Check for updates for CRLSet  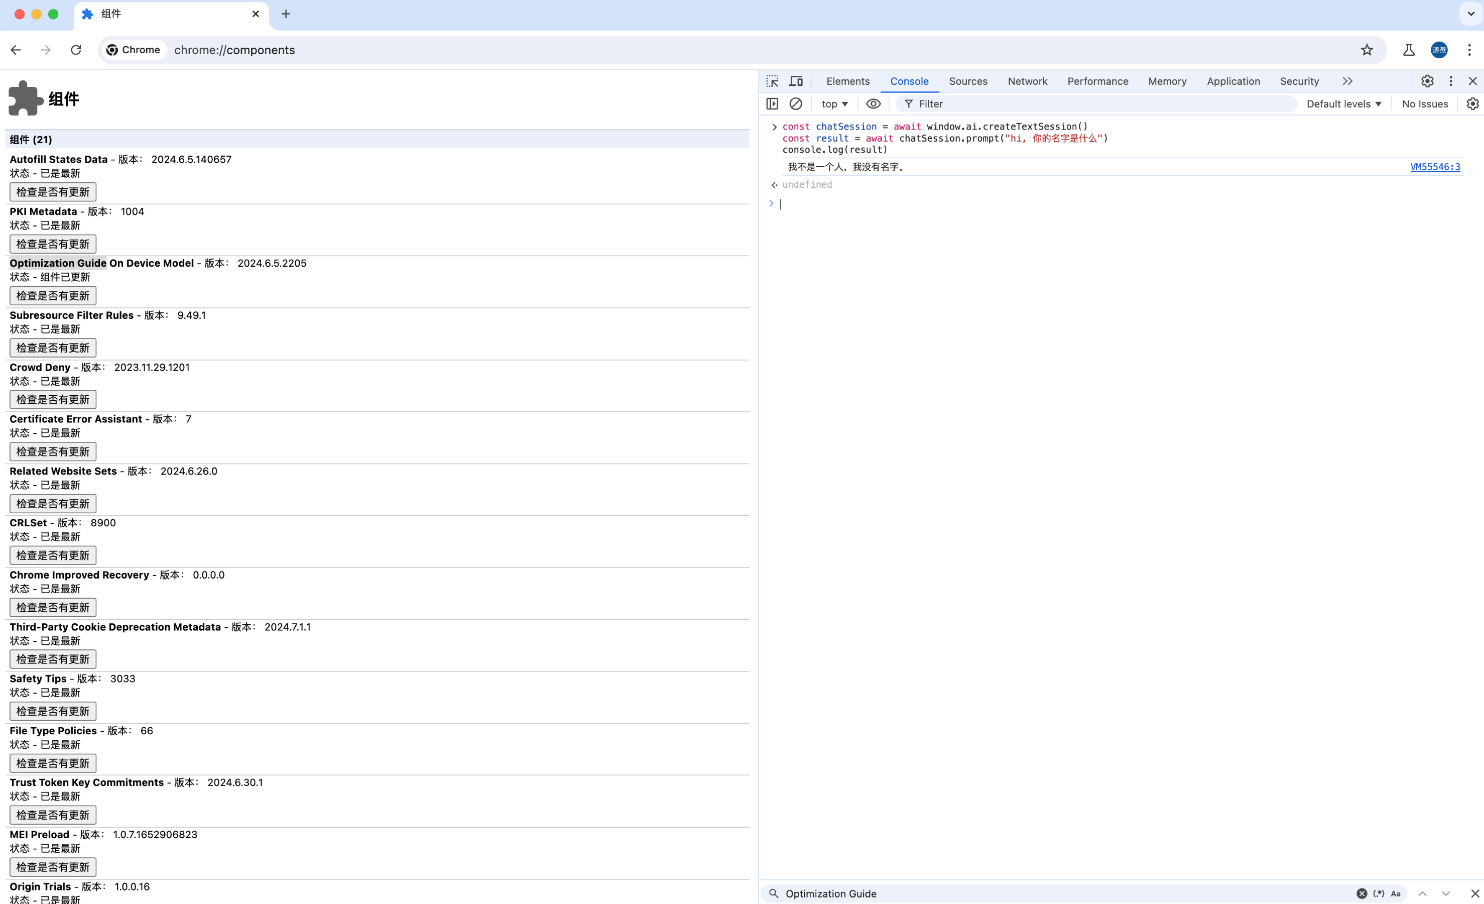point(53,555)
